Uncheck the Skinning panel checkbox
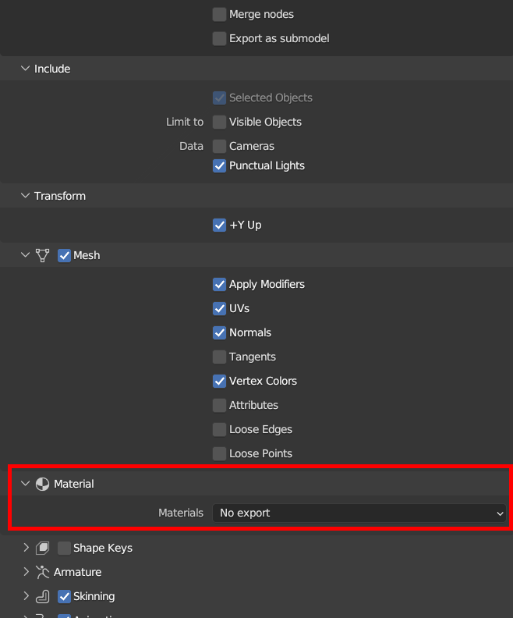Screen dimensions: 513x618 click(65, 596)
